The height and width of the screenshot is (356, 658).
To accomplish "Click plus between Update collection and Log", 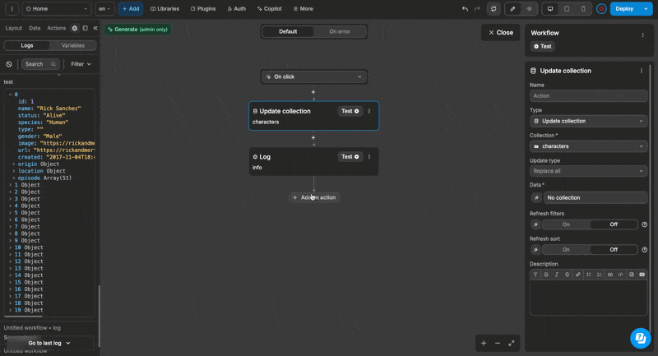I will (313, 137).
